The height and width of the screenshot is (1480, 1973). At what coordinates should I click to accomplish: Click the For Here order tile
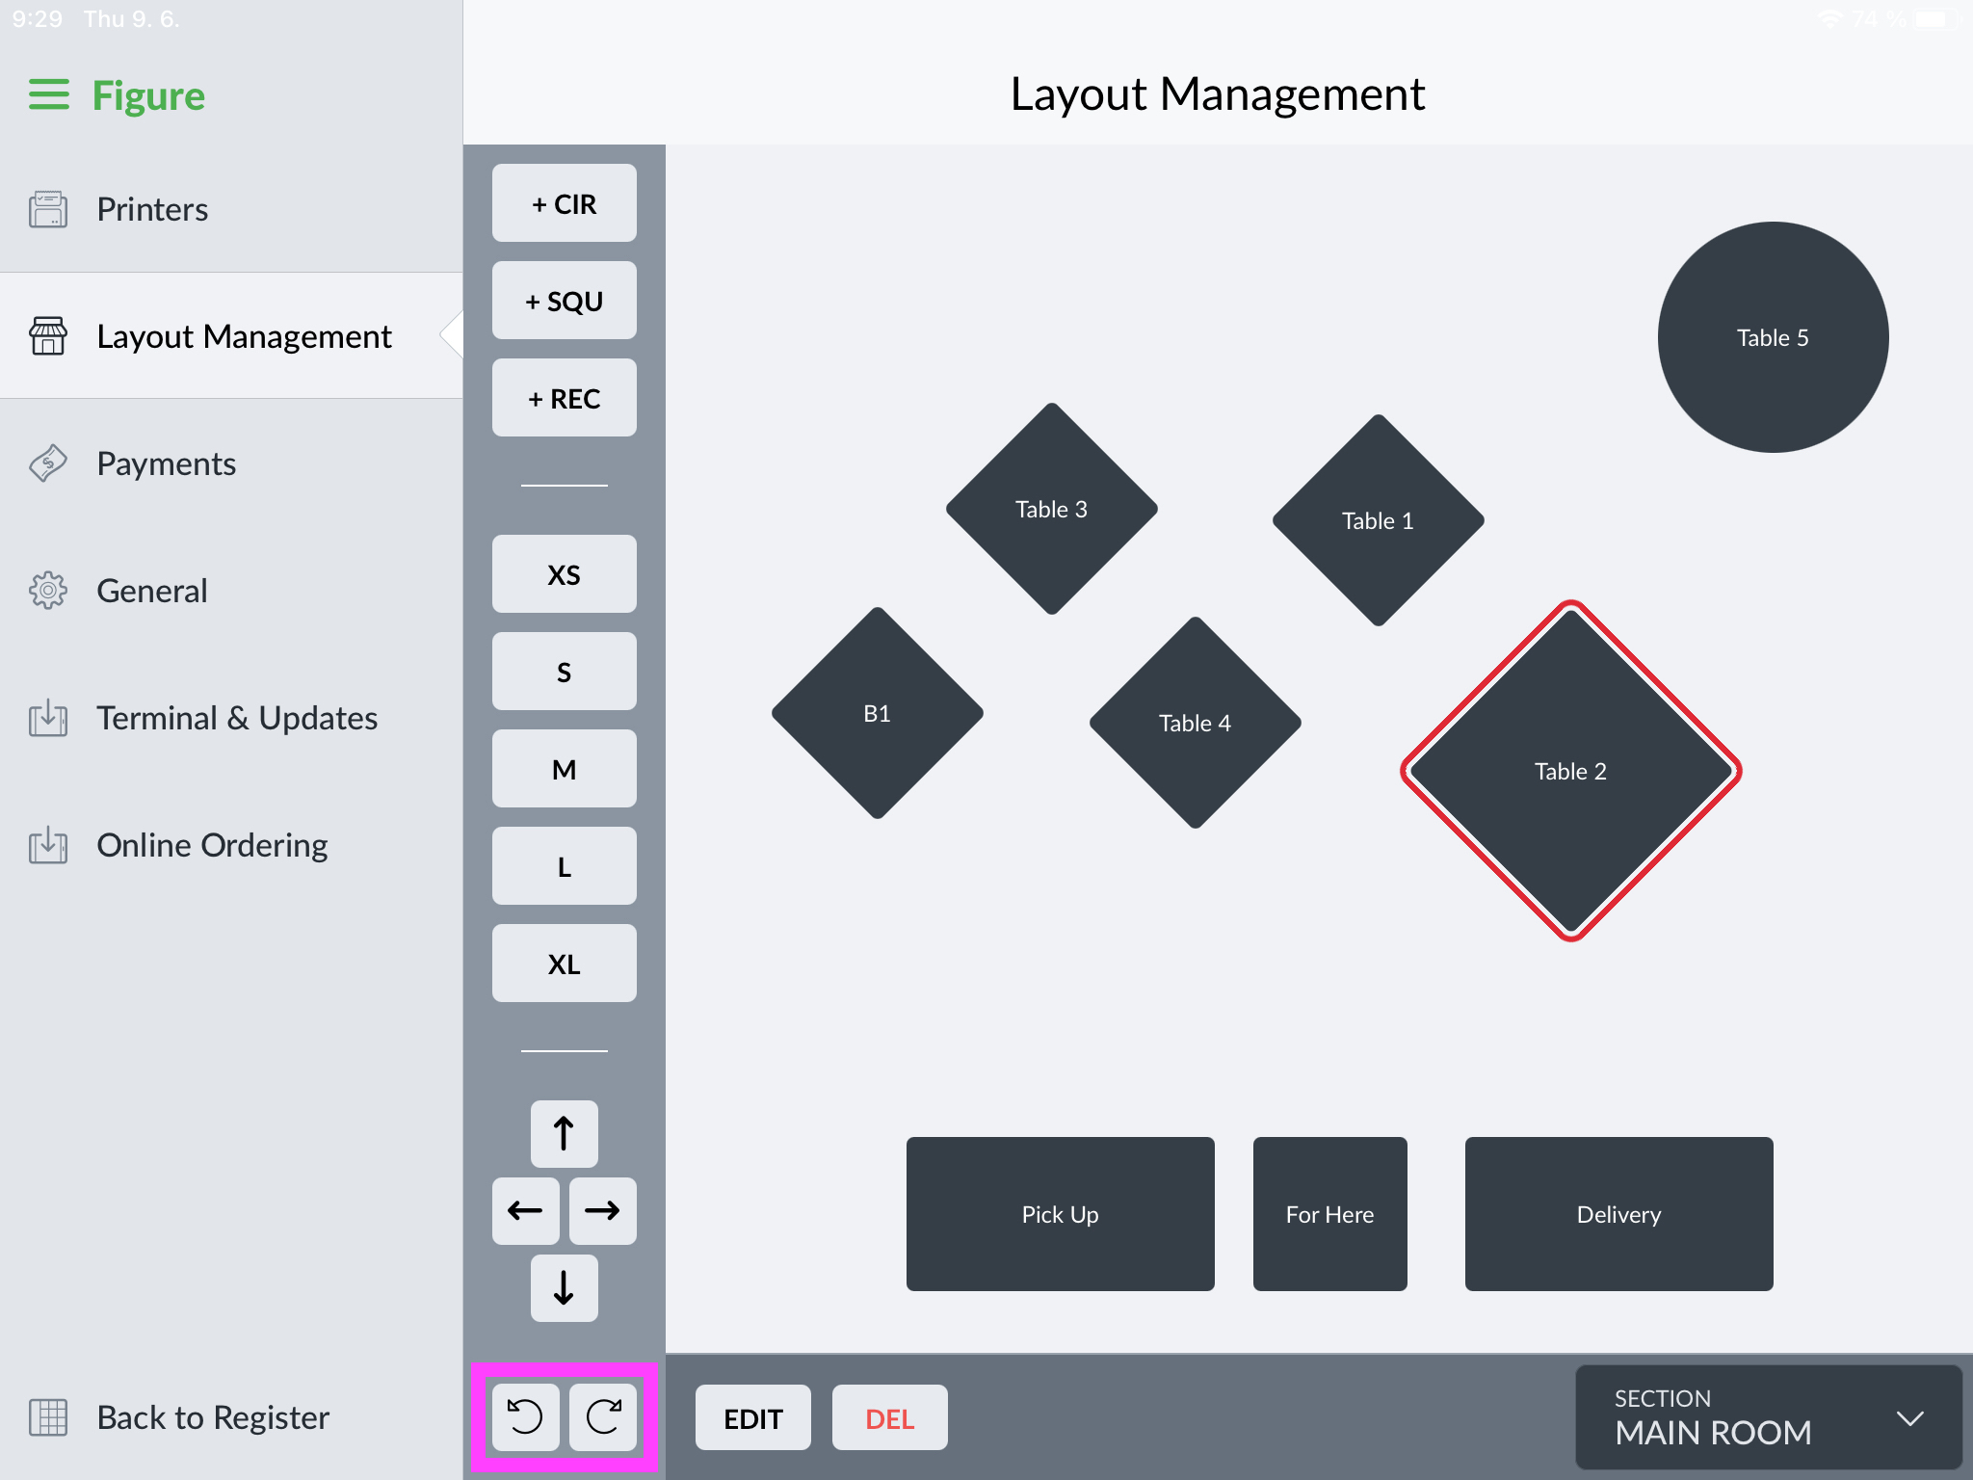1329,1214
